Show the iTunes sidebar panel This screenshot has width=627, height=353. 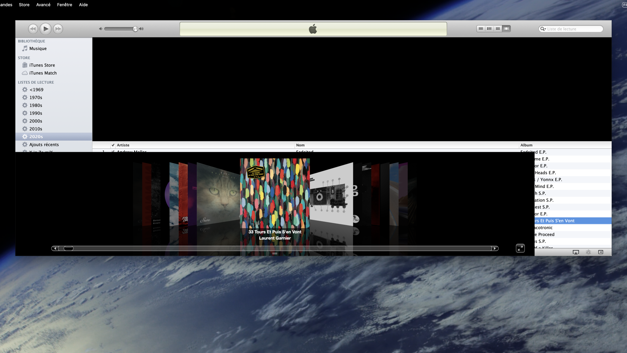pos(601,252)
